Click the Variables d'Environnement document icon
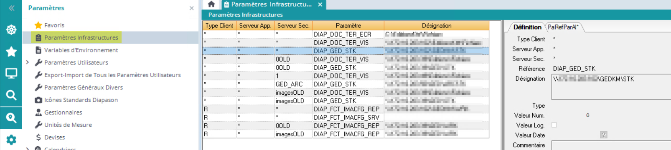Image resolution: width=671 pixels, height=150 pixels. point(38,50)
